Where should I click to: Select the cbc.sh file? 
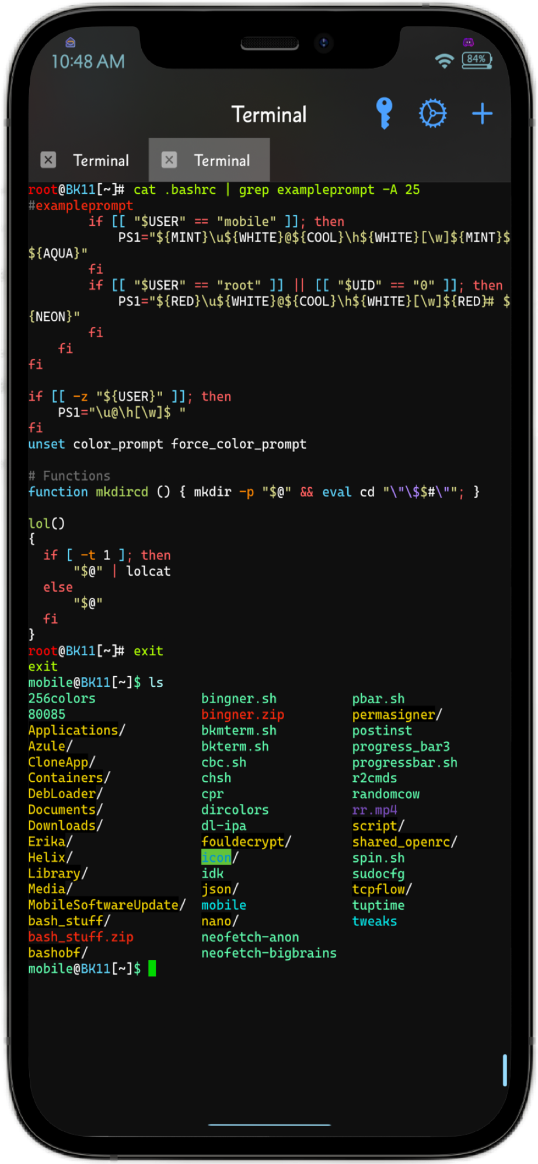point(223,762)
